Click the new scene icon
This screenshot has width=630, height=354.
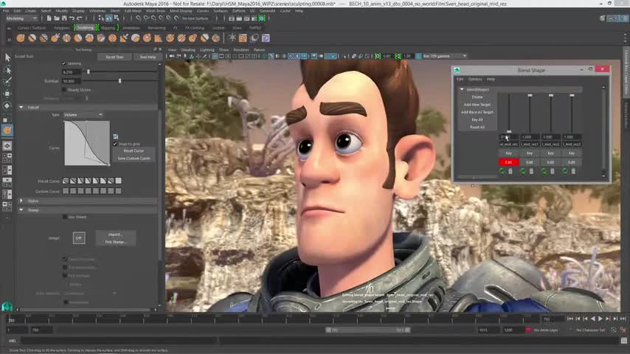49,18
